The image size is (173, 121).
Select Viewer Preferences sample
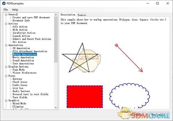25,73
